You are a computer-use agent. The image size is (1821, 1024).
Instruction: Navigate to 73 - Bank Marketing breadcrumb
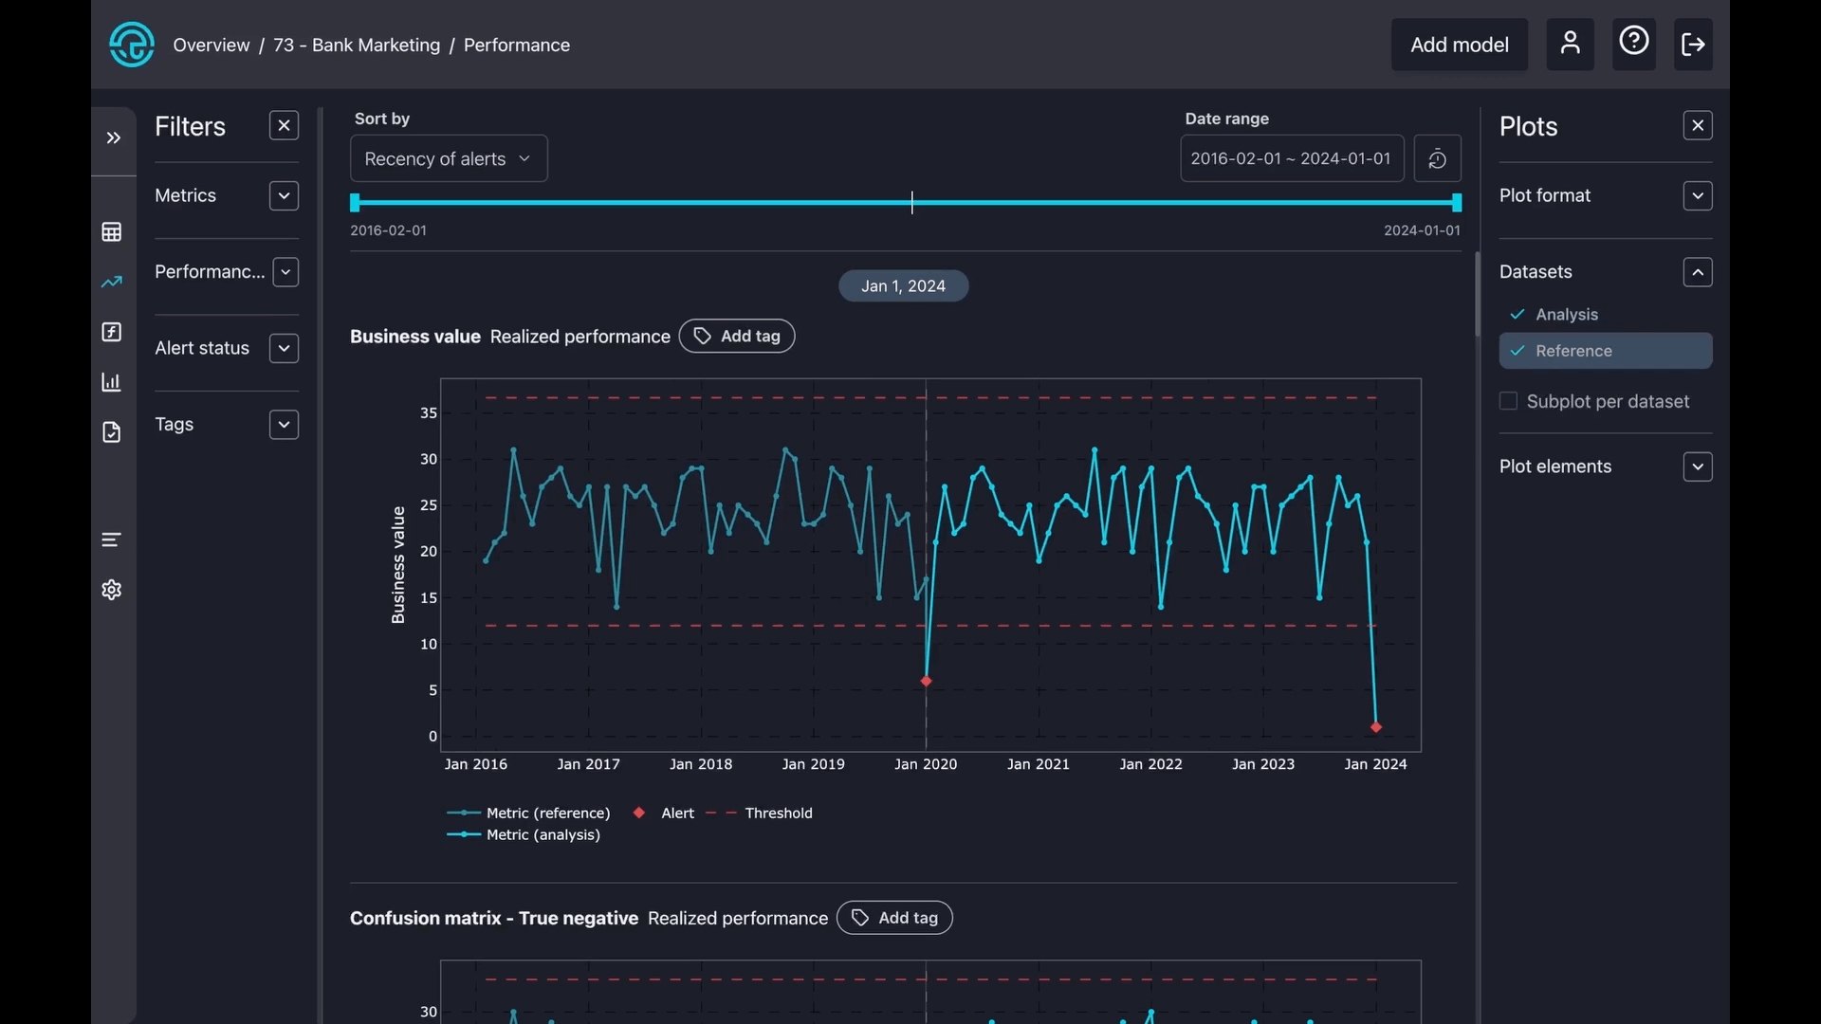tap(357, 46)
